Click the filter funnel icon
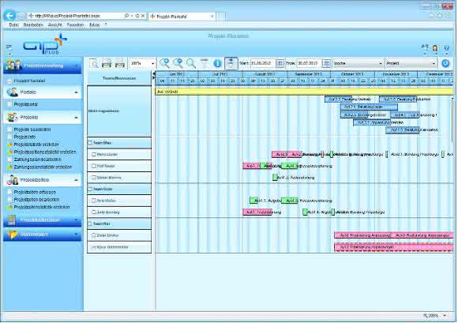 click(x=205, y=63)
